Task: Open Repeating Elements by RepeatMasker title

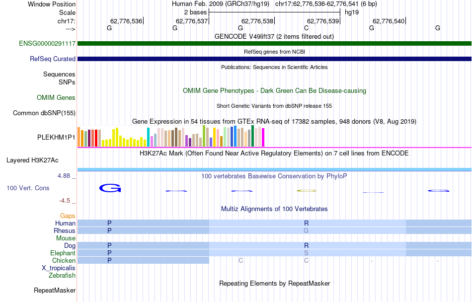Action: tap(274, 283)
